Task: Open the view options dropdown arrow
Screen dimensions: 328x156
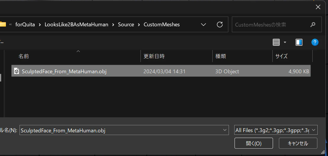Action: [x=285, y=42]
